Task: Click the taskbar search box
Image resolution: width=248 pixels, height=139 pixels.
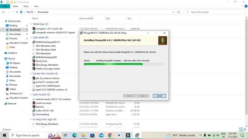Action: point(35,135)
